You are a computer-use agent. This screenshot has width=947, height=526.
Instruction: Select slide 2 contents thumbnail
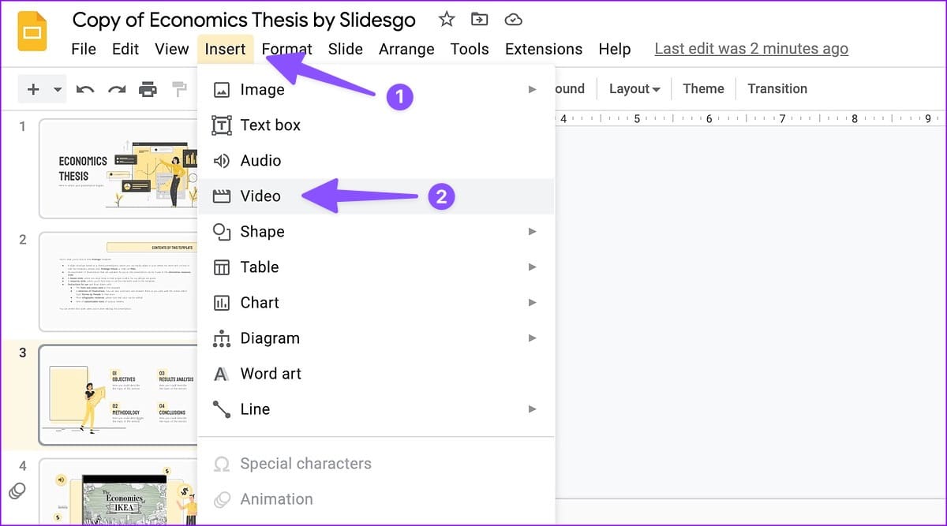[x=118, y=282]
